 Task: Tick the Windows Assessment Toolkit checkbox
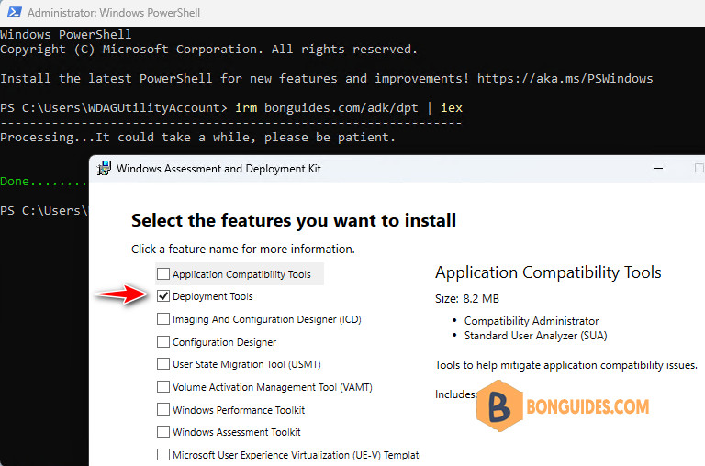163,432
